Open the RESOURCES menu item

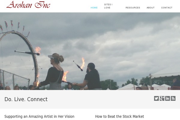tap(133, 8)
